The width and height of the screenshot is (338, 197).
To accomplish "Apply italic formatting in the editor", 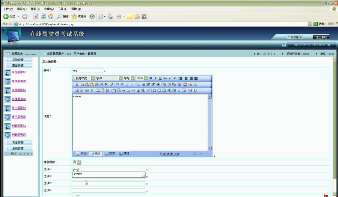I will tap(155, 78).
